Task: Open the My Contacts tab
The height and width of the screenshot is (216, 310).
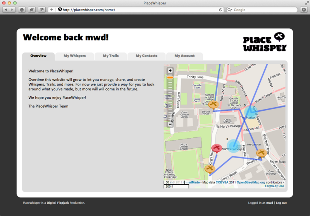Action: (x=146, y=56)
